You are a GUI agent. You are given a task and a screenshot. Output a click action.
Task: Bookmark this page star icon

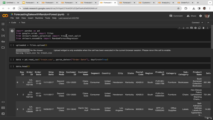[x=178, y=8]
